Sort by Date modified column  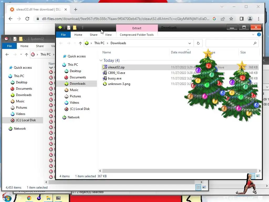[181, 52]
